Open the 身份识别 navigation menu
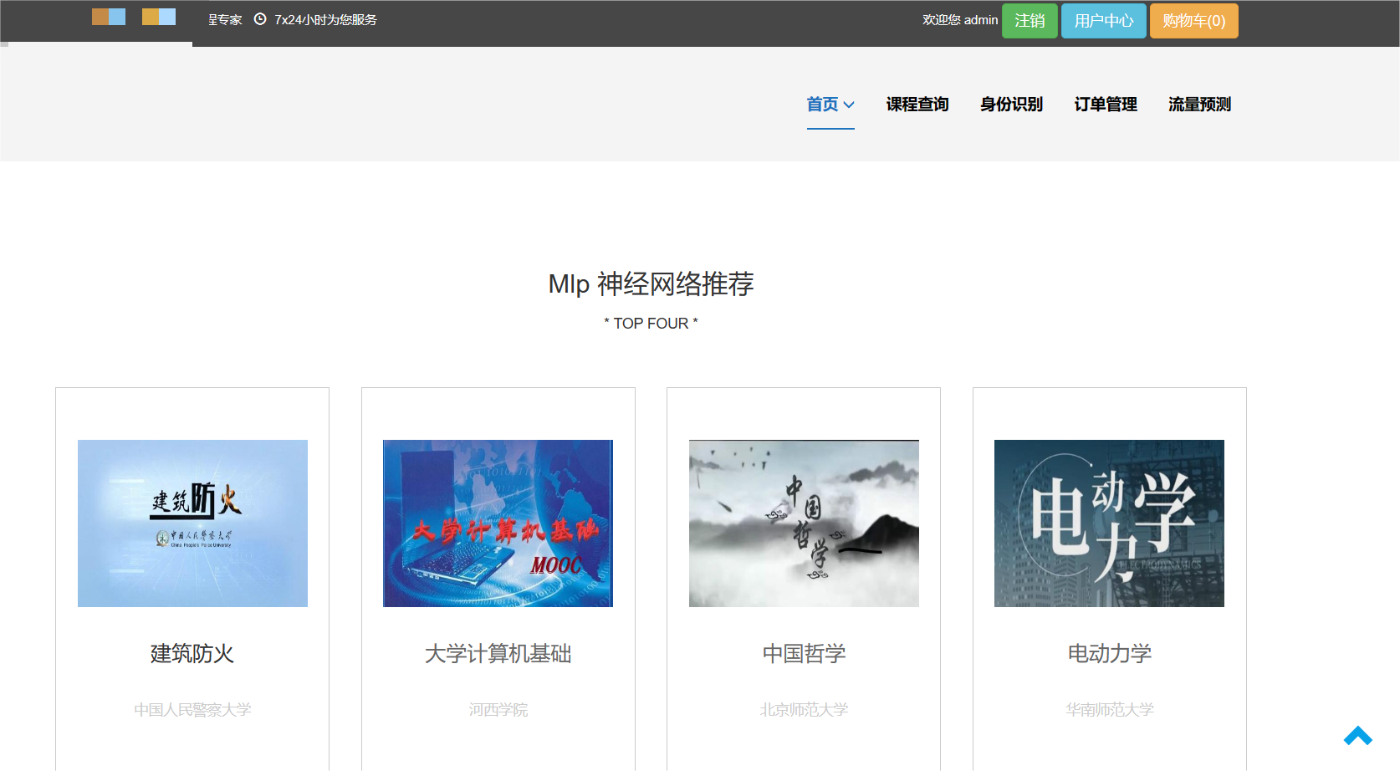This screenshot has height=771, width=1400. 1010,104
